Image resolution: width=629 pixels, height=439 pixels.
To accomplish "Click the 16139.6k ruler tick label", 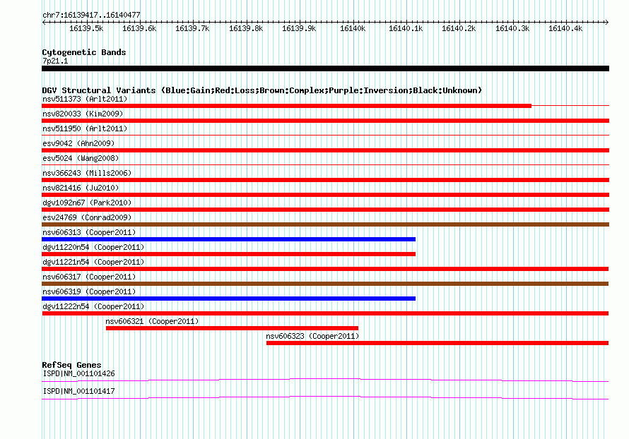I will pyautogui.click(x=139, y=28).
